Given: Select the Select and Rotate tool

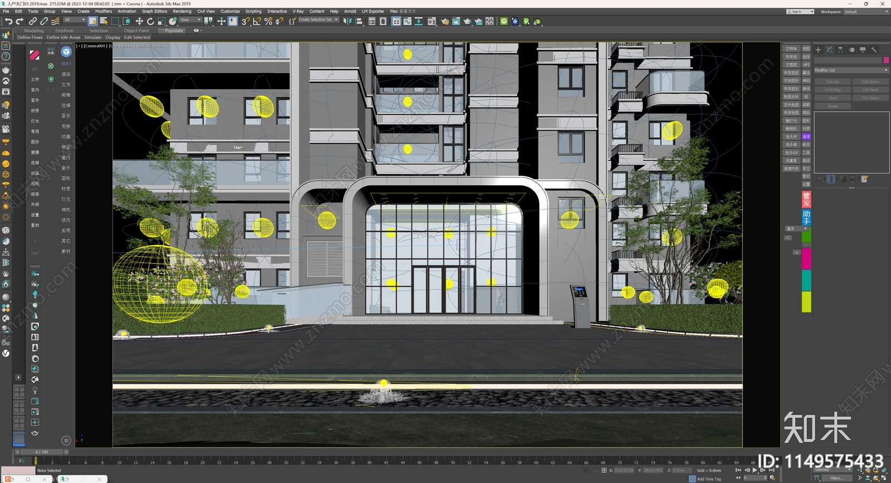Looking at the screenshot, I should pos(150,21).
